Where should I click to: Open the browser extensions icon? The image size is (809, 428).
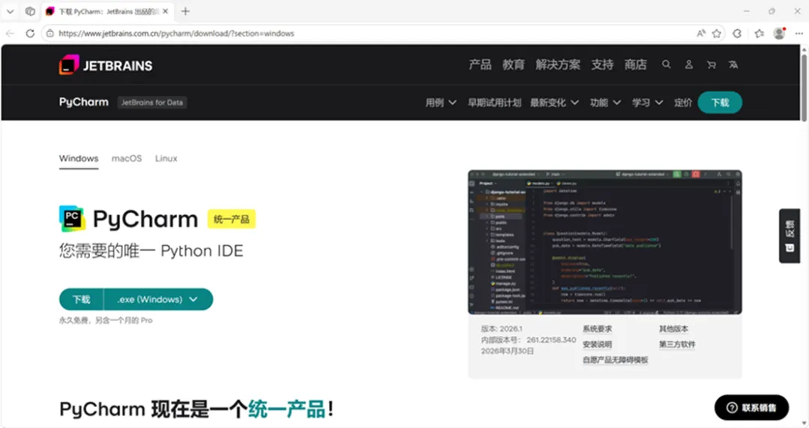[x=737, y=34]
